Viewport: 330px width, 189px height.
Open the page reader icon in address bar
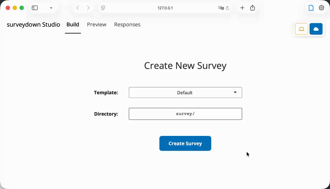(103, 8)
